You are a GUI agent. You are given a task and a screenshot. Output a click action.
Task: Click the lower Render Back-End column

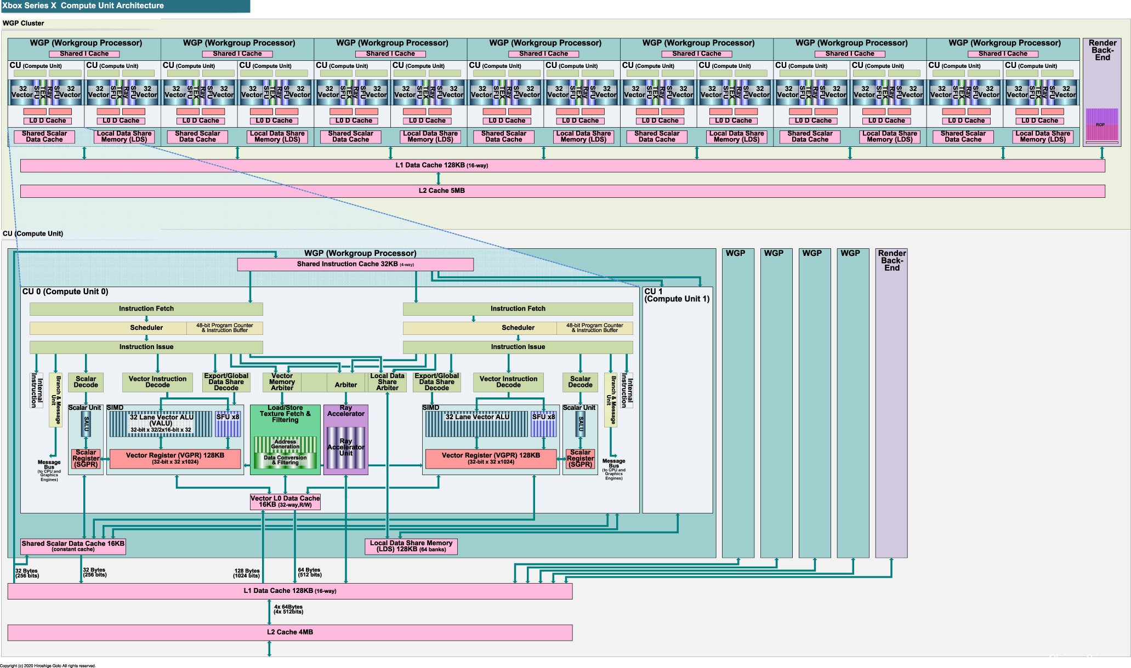(891, 403)
